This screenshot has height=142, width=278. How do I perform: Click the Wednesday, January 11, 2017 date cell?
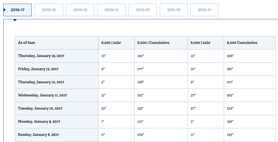pyautogui.click(x=57, y=95)
